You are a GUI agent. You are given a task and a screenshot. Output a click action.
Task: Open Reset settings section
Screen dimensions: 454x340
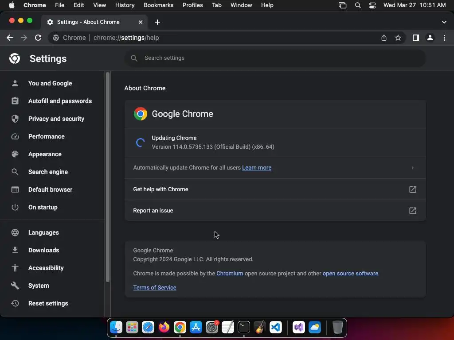click(48, 303)
